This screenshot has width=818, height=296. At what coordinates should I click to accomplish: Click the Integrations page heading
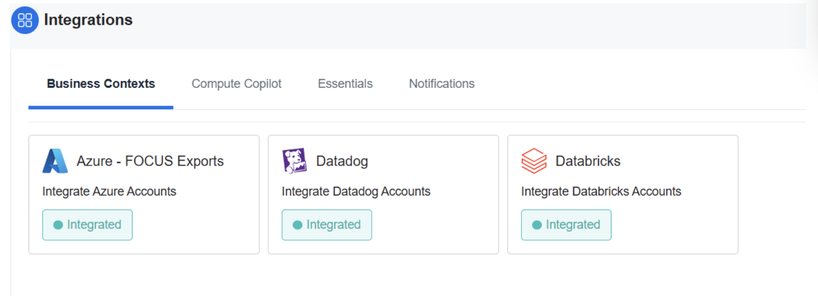(x=89, y=20)
